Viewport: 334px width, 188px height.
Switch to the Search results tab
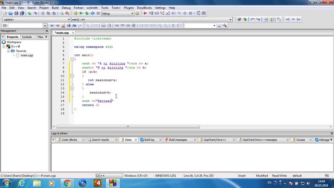point(100,140)
